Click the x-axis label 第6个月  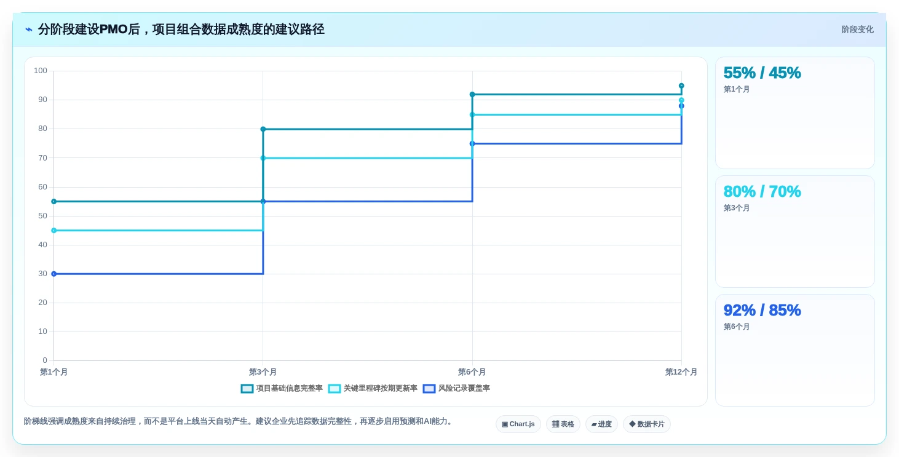[472, 372]
